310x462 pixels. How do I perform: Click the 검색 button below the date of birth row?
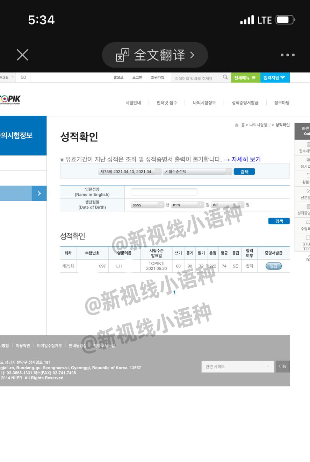[279, 221]
